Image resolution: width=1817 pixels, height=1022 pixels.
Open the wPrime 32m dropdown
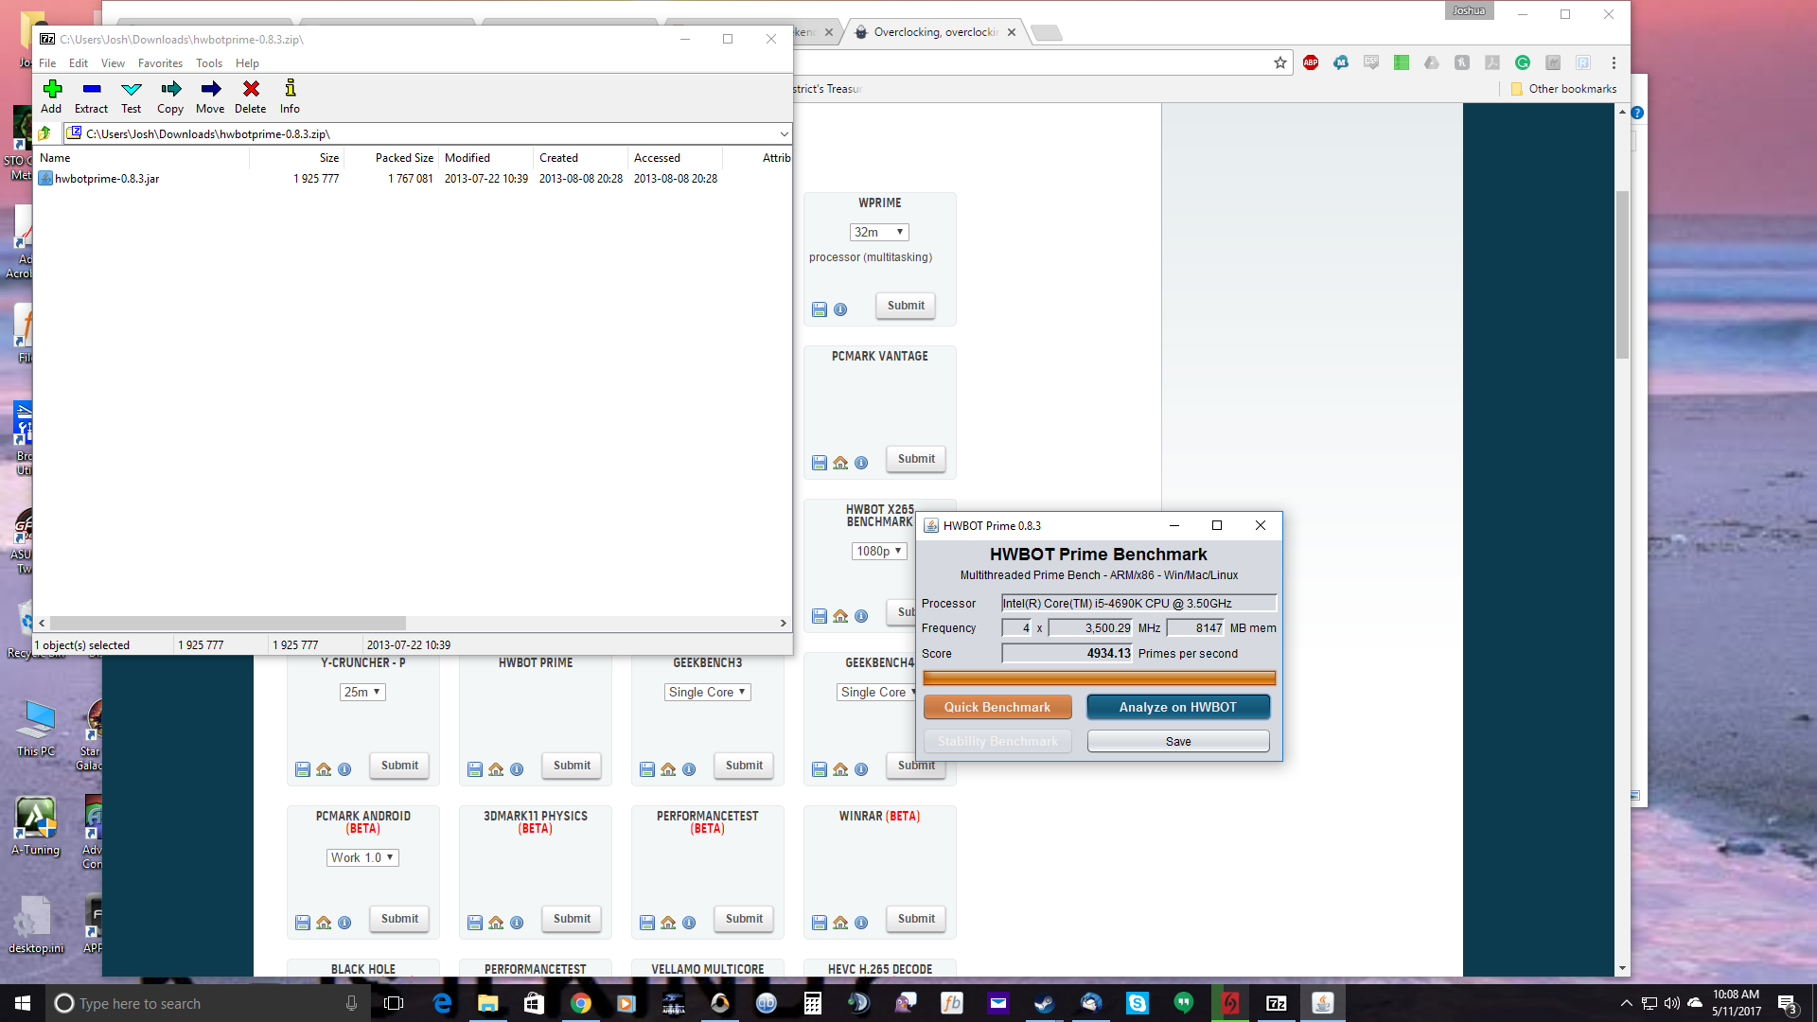coord(879,232)
